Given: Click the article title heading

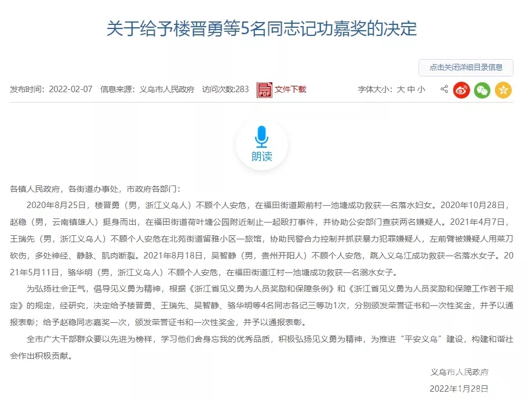Looking at the screenshot, I should [261, 28].
